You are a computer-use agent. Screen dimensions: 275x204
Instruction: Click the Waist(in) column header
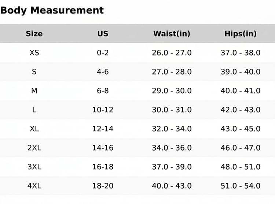[x=172, y=34]
